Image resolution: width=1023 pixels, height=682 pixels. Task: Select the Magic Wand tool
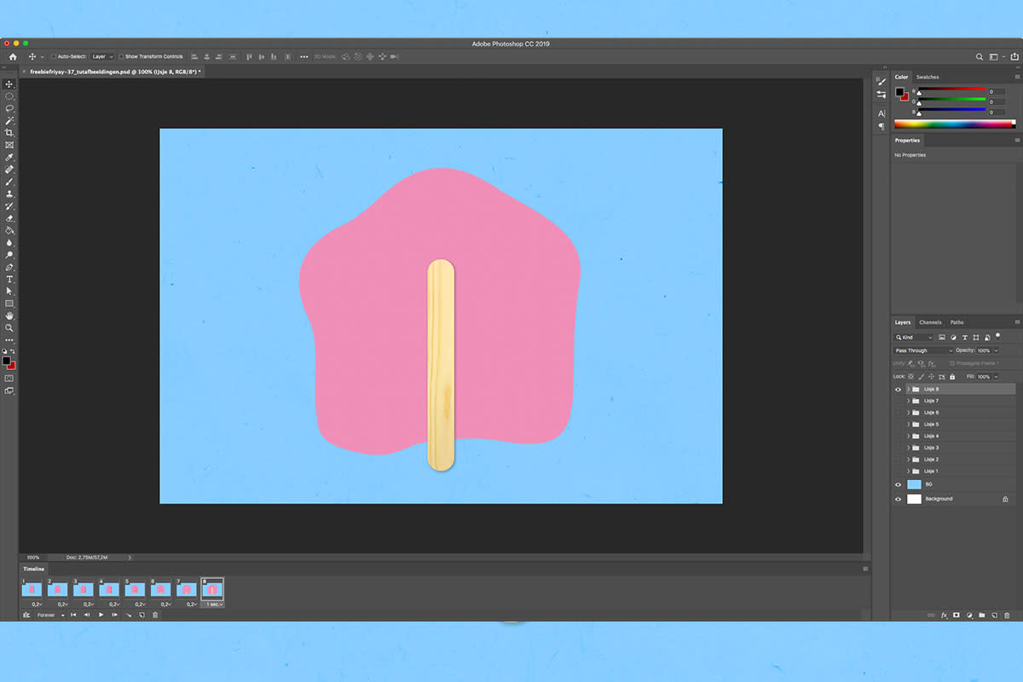pos(9,121)
